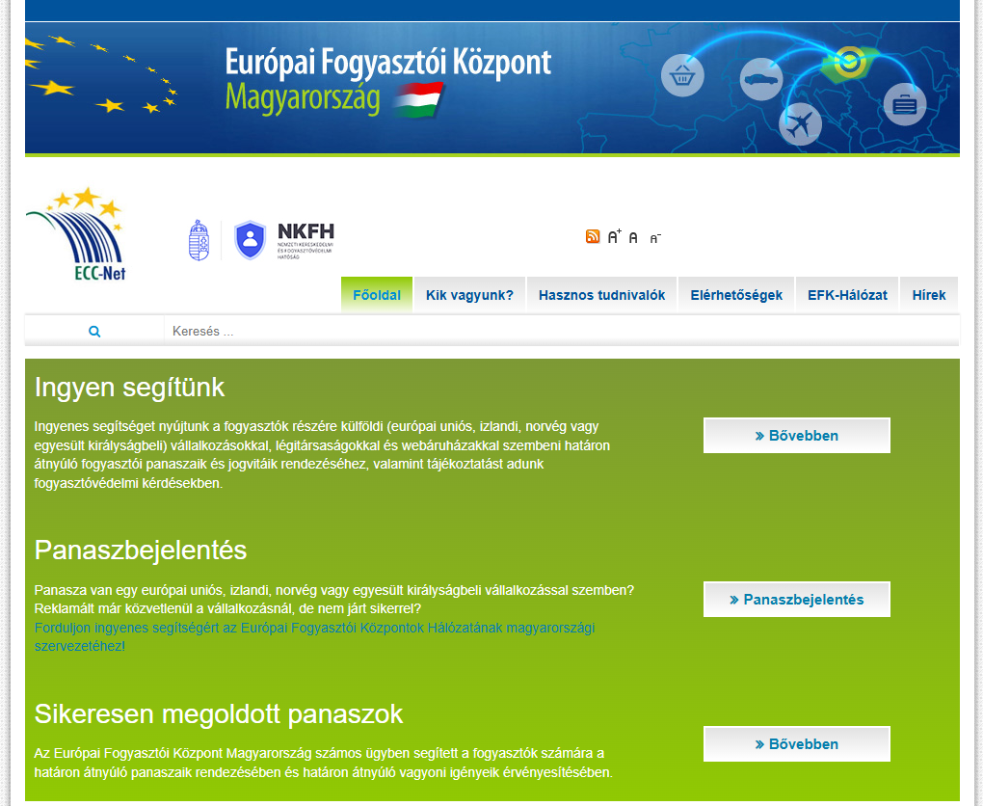This screenshot has width=983, height=806.
Task: Open the Kik vagyunk? menu
Action: [x=469, y=295]
